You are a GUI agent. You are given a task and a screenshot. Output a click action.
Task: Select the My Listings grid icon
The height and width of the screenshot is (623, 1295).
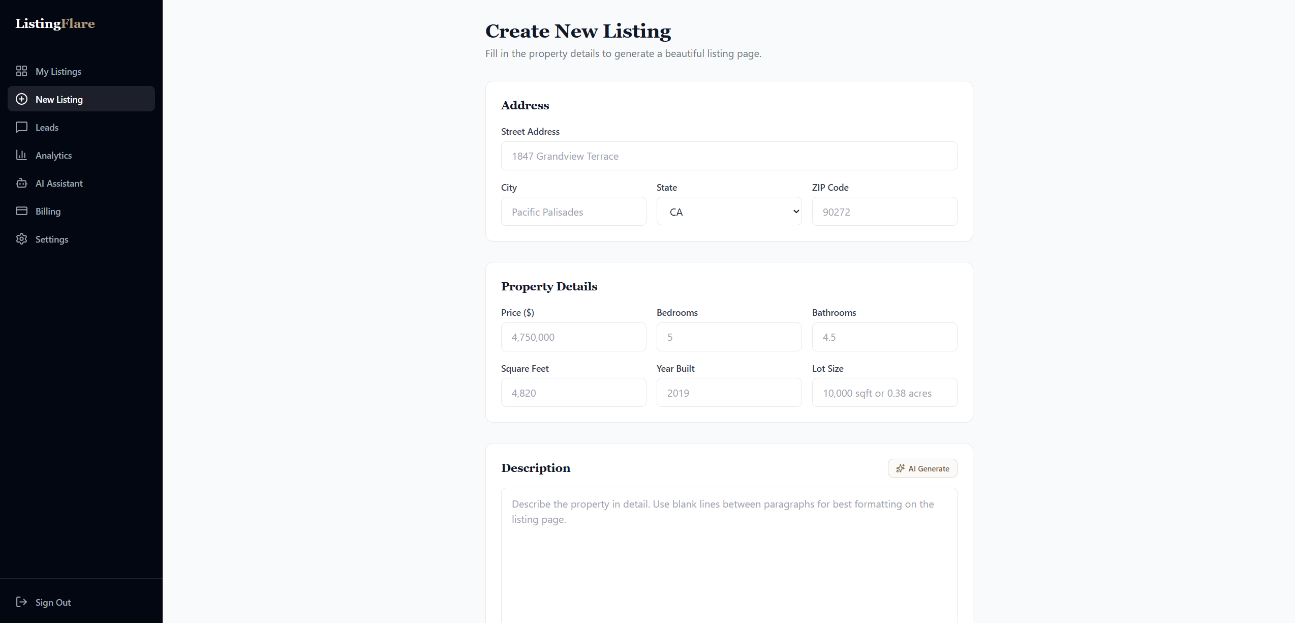tap(22, 71)
